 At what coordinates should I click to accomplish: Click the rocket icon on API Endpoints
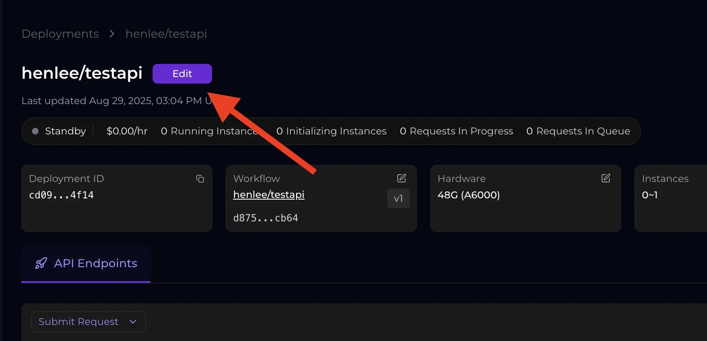41,263
